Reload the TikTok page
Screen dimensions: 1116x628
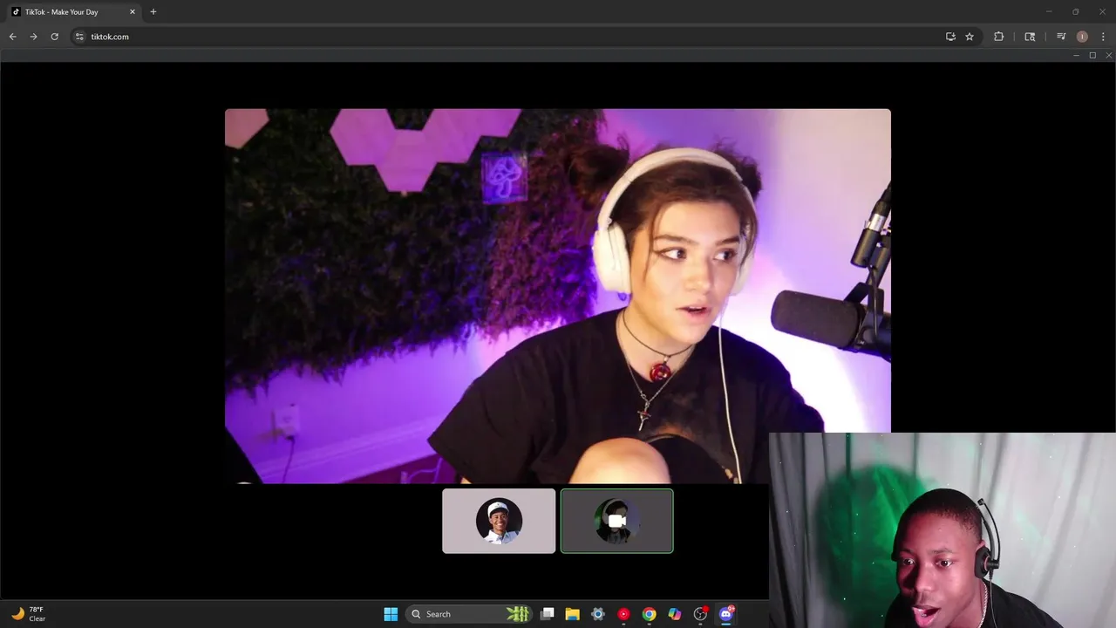[x=54, y=37]
